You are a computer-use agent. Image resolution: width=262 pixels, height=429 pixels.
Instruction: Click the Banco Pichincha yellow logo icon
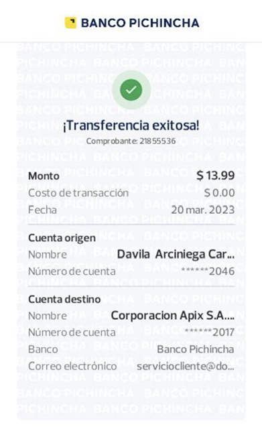click(70, 23)
